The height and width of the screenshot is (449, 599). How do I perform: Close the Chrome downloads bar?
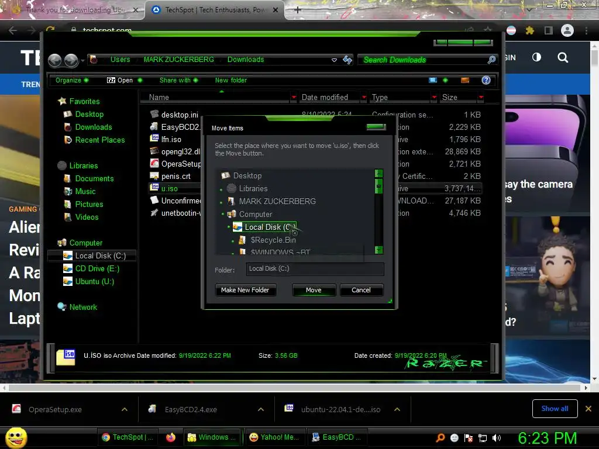(588, 409)
